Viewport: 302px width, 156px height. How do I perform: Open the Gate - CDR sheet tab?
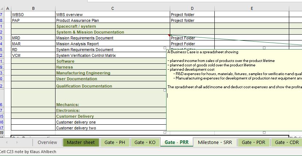point(287,143)
